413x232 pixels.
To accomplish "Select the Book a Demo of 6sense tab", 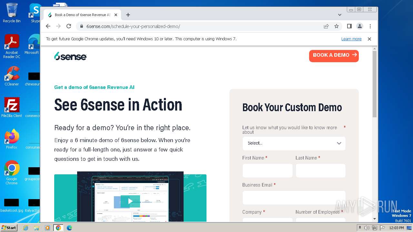I will click(82, 15).
